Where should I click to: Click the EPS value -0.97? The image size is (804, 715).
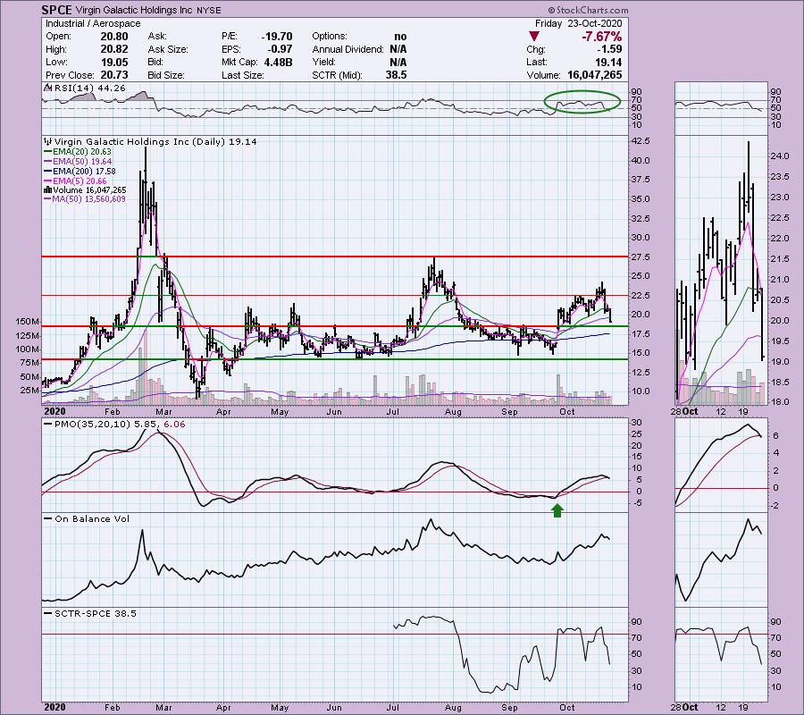pyautogui.click(x=281, y=49)
